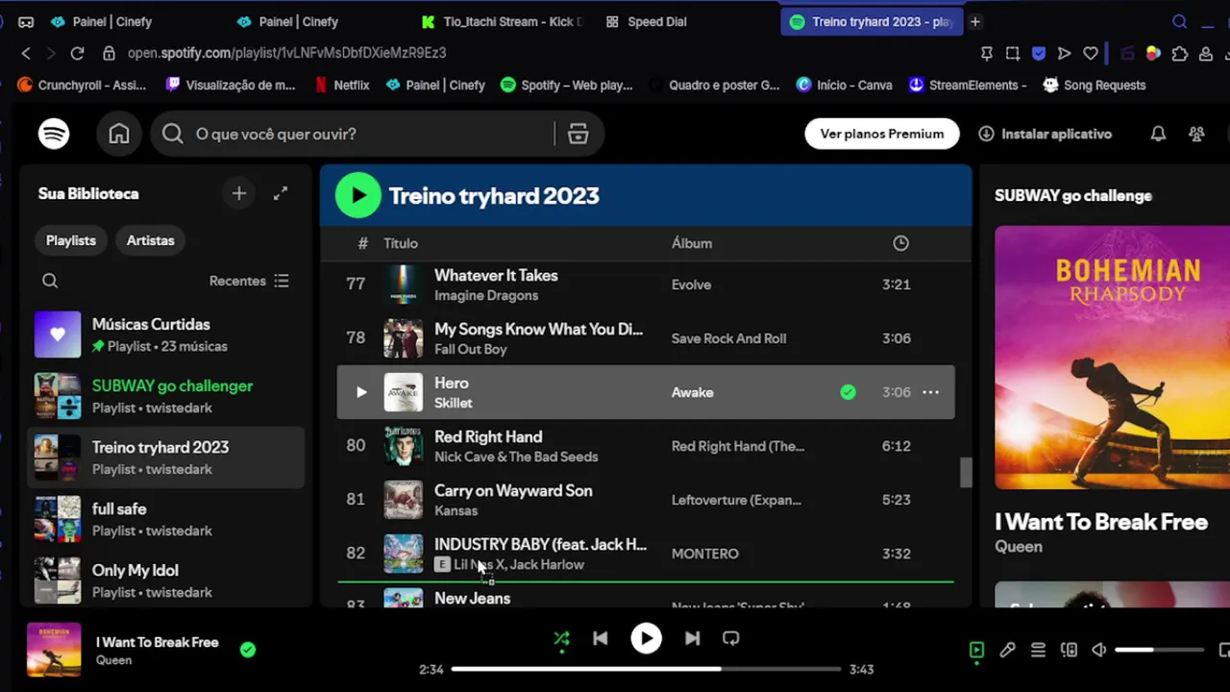Open the Browse icon in search bar

pyautogui.click(x=578, y=134)
